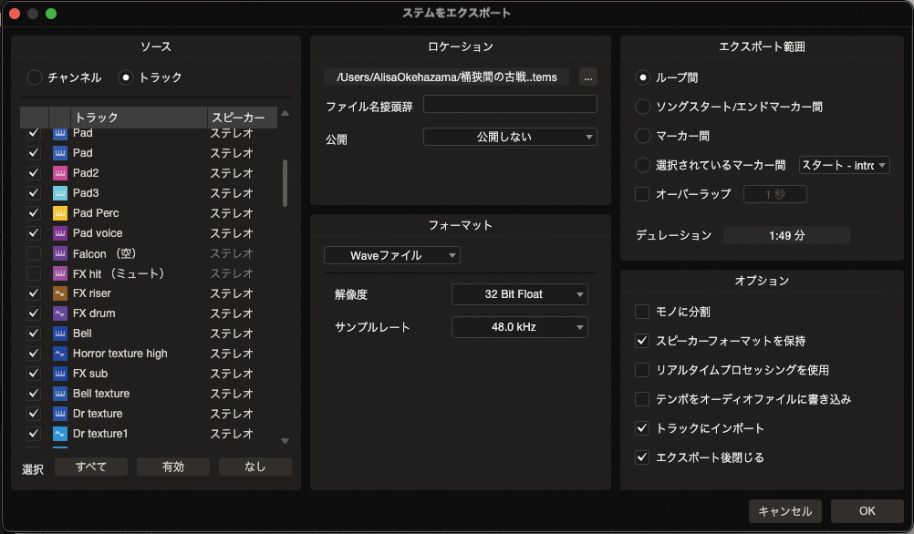914x534 pixels.
Task: Click the orange FX riser audio track icon
Action: [60, 293]
